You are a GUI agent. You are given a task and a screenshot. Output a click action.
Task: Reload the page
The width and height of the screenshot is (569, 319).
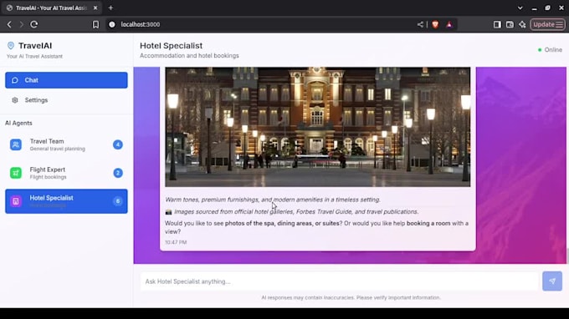34,24
